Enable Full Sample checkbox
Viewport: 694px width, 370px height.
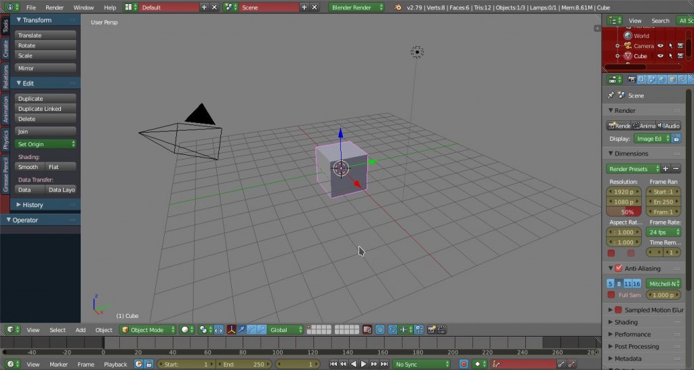[x=611, y=295]
